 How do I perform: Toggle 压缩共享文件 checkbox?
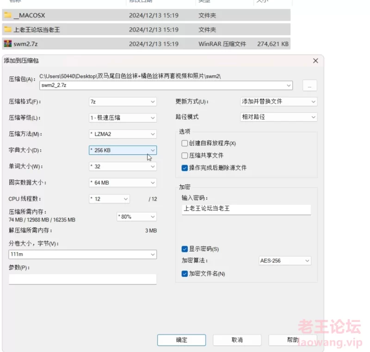(185, 156)
